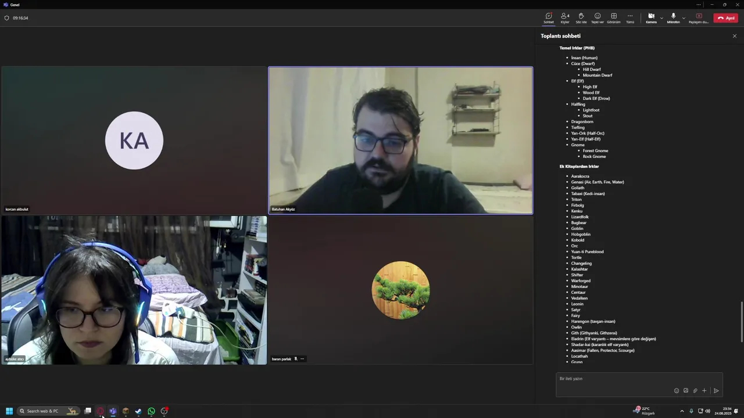
Task: Click the 'Dragonborn' list item
Action: tap(582, 122)
